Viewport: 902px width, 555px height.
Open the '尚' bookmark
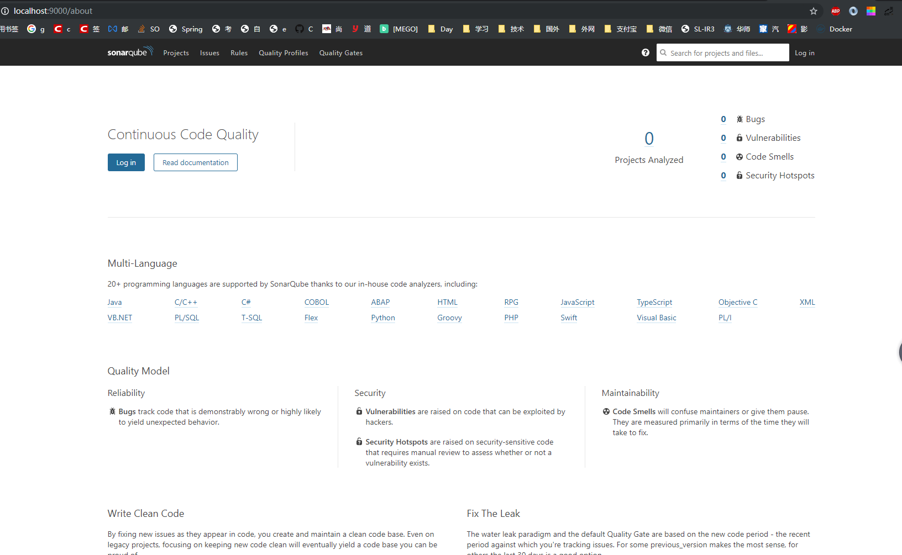(332, 29)
